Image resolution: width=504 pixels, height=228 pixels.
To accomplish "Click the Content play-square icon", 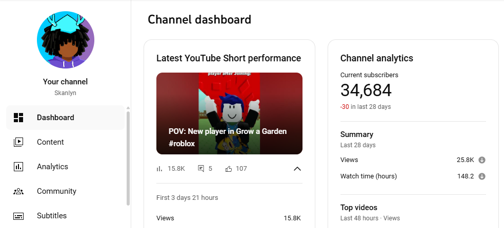I will tap(18, 142).
